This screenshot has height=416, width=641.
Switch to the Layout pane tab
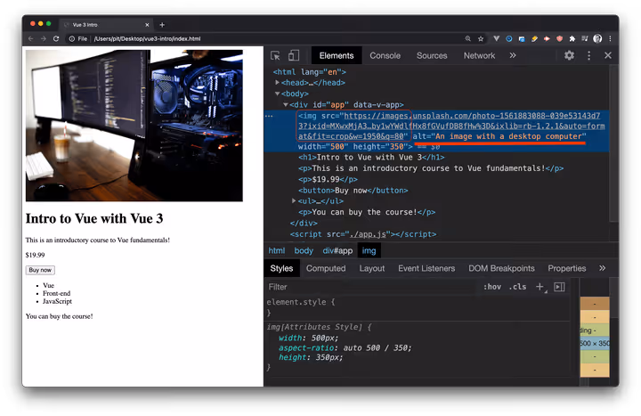click(372, 268)
